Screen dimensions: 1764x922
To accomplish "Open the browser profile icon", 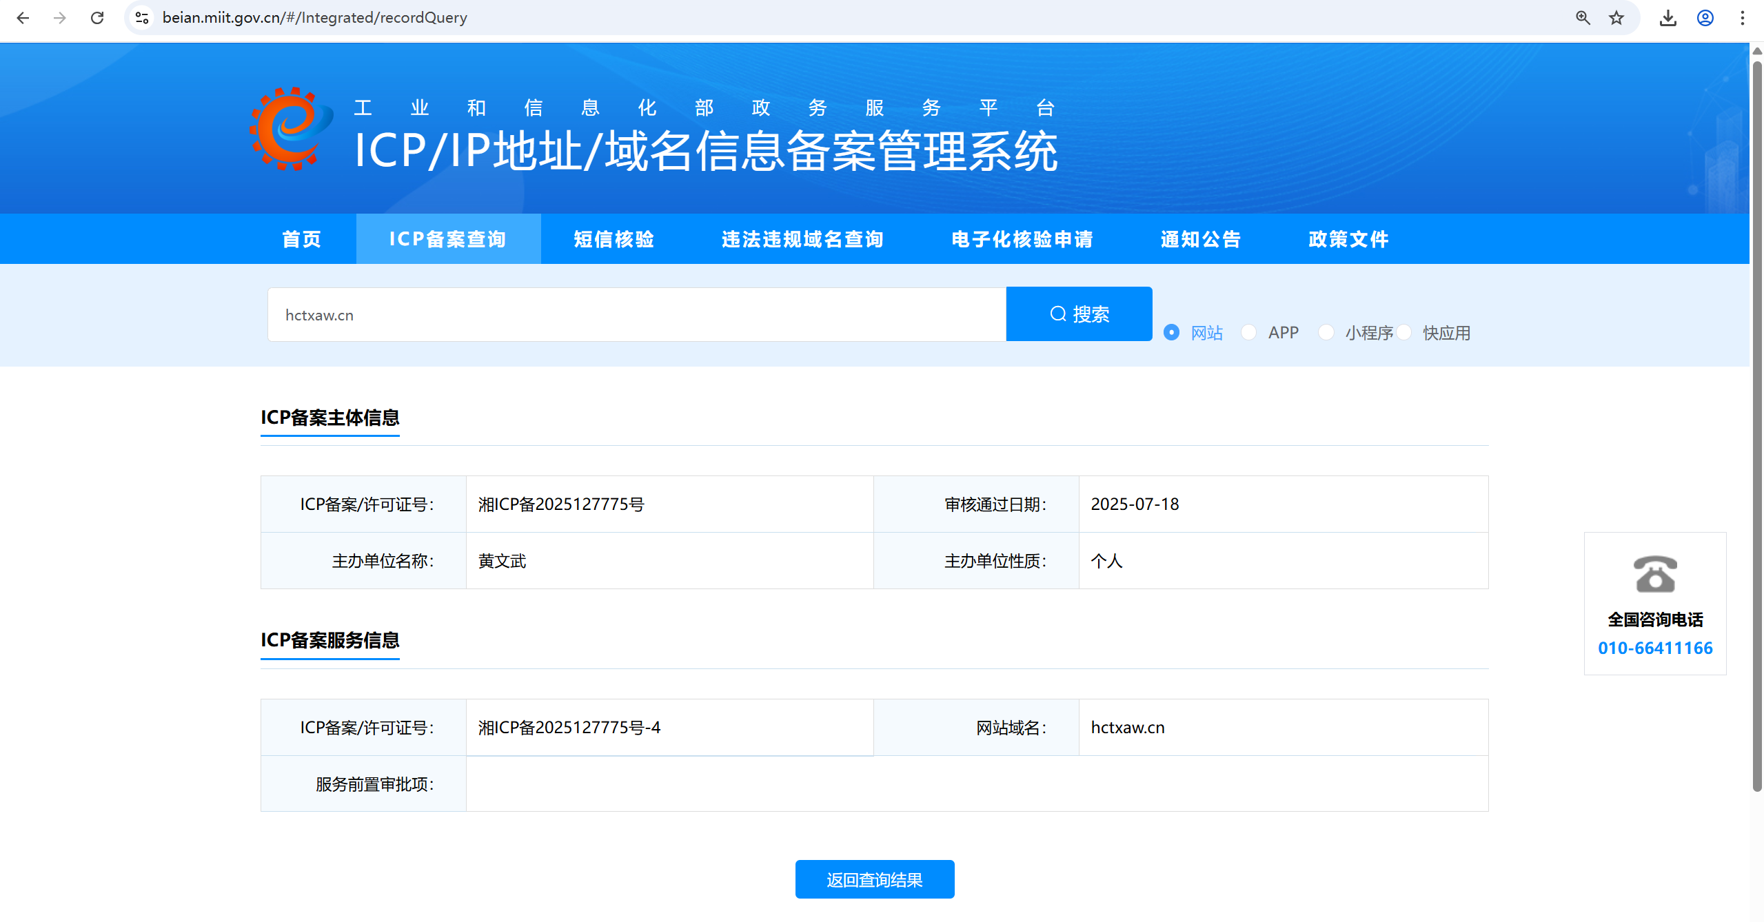I will coord(1705,18).
